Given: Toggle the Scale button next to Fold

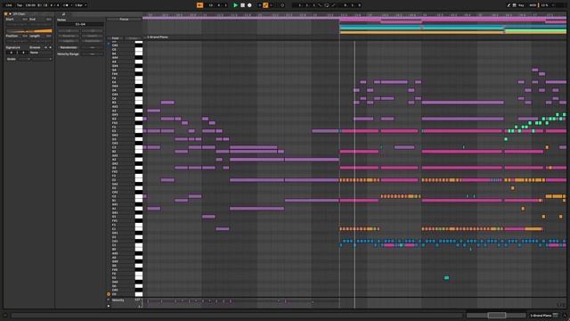Looking at the screenshot, I should [x=134, y=37].
